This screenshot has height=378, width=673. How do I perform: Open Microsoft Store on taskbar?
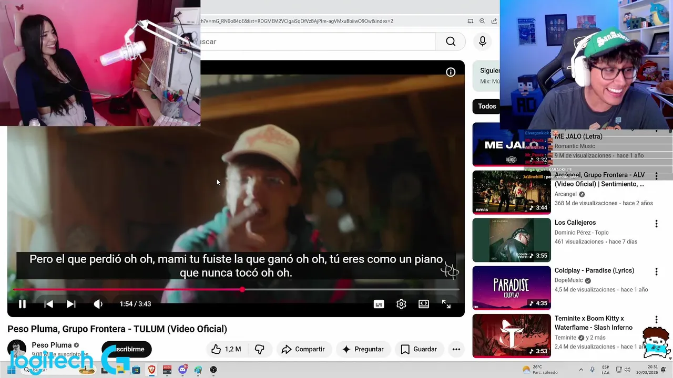(x=136, y=370)
